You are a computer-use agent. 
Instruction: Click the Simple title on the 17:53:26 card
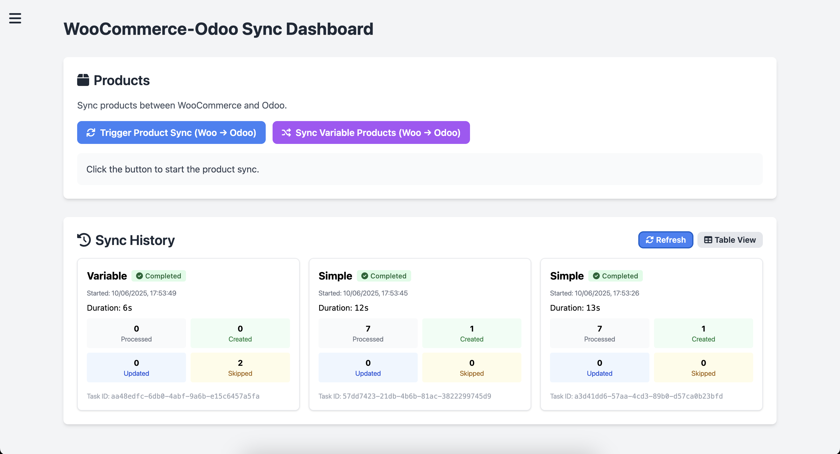click(x=567, y=276)
